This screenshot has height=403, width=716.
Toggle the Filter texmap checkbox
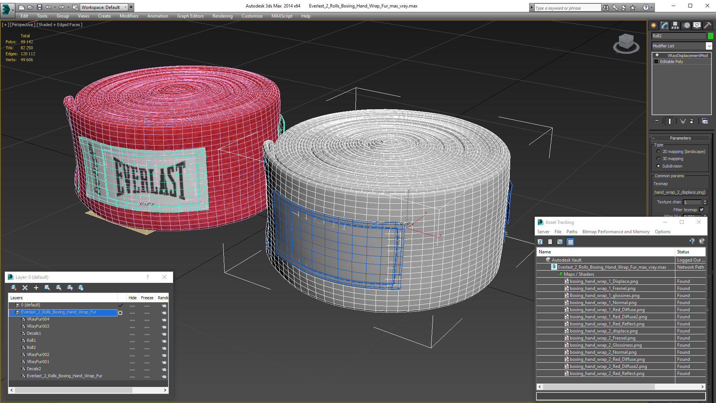701,210
